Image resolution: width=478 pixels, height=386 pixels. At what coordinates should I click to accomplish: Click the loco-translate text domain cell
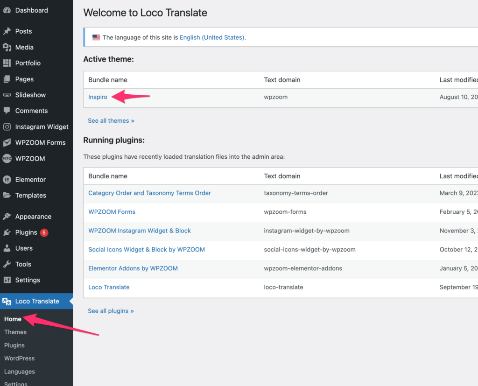pyautogui.click(x=283, y=287)
